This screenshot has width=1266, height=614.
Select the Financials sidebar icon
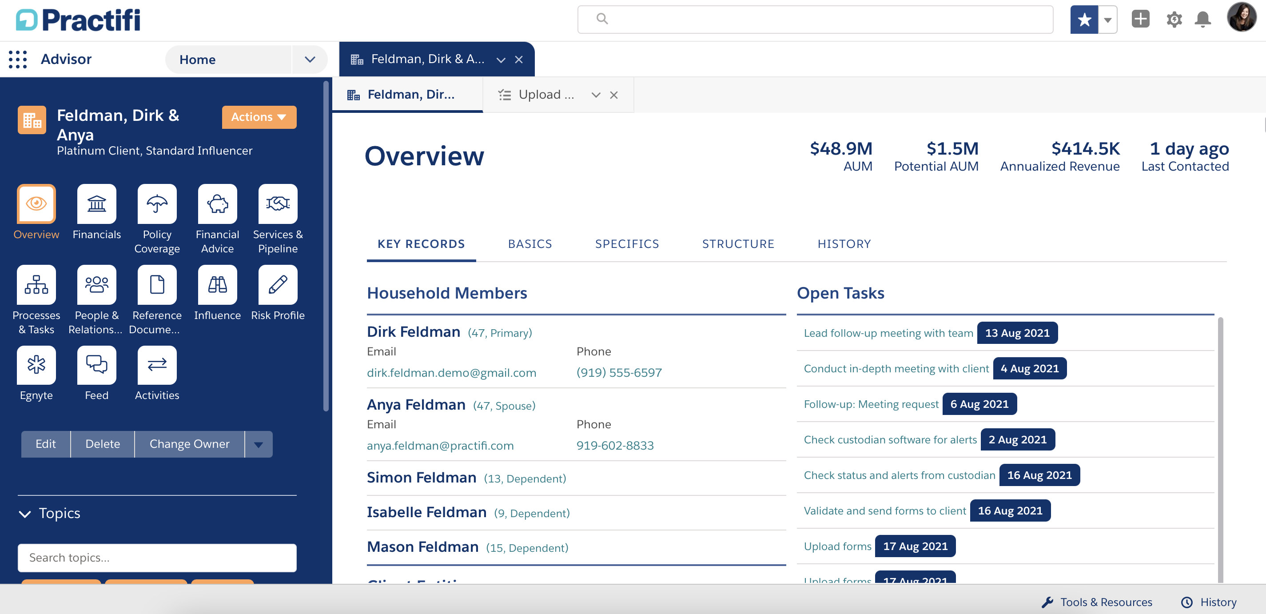[96, 203]
